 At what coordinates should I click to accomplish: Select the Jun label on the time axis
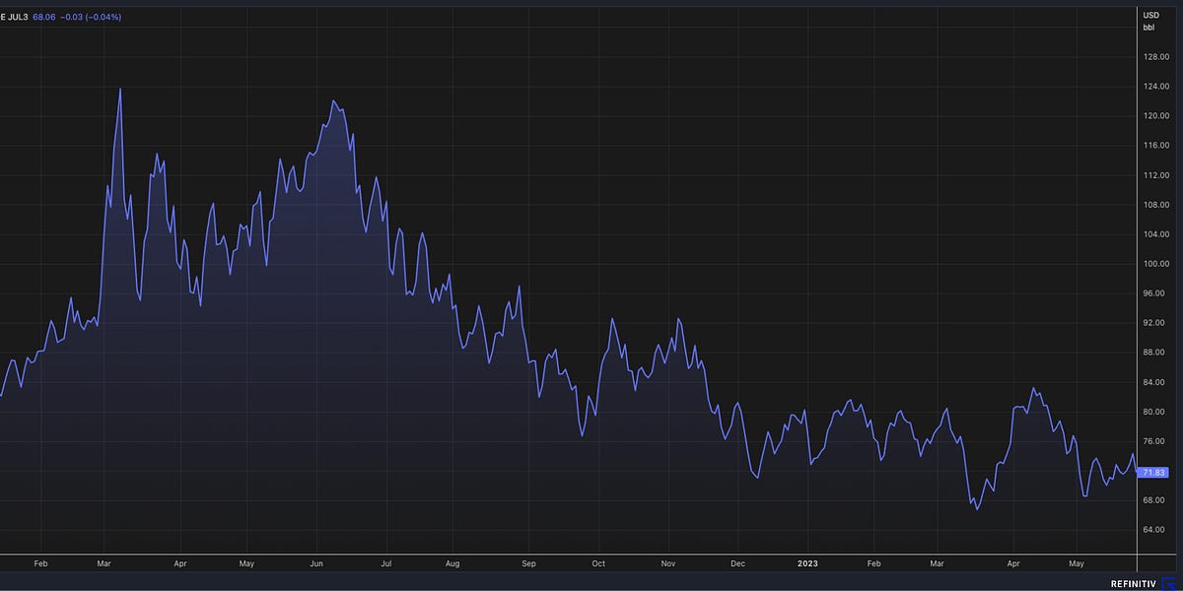pos(316,563)
